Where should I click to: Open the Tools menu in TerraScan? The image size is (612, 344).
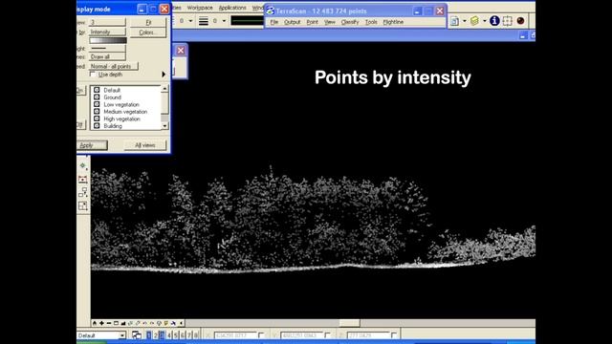click(371, 22)
